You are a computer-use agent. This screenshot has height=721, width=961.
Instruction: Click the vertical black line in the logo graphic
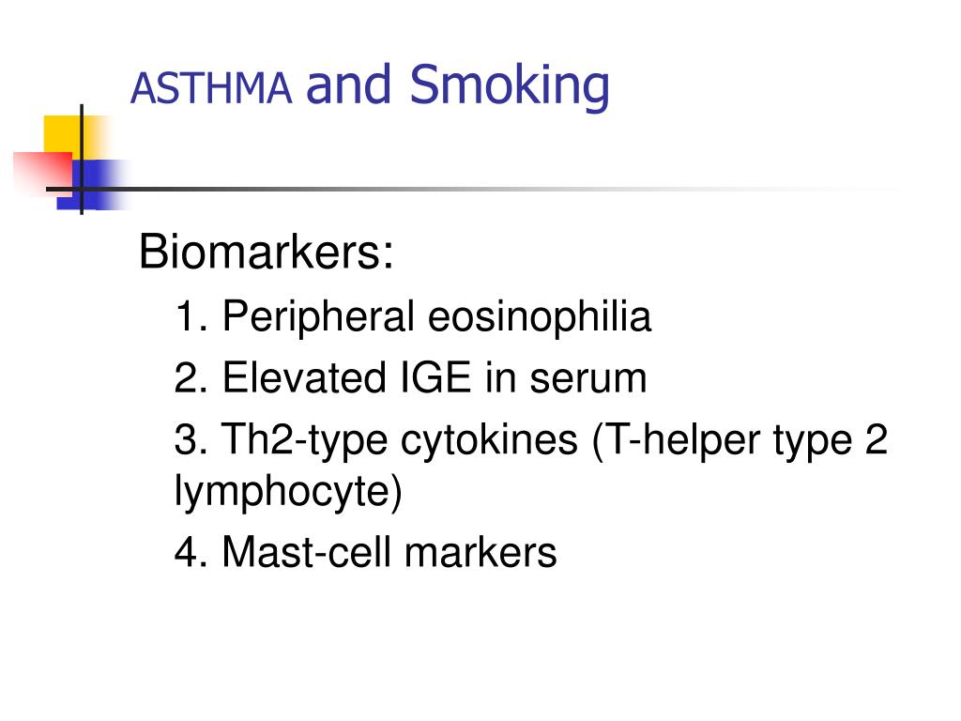(x=82, y=160)
